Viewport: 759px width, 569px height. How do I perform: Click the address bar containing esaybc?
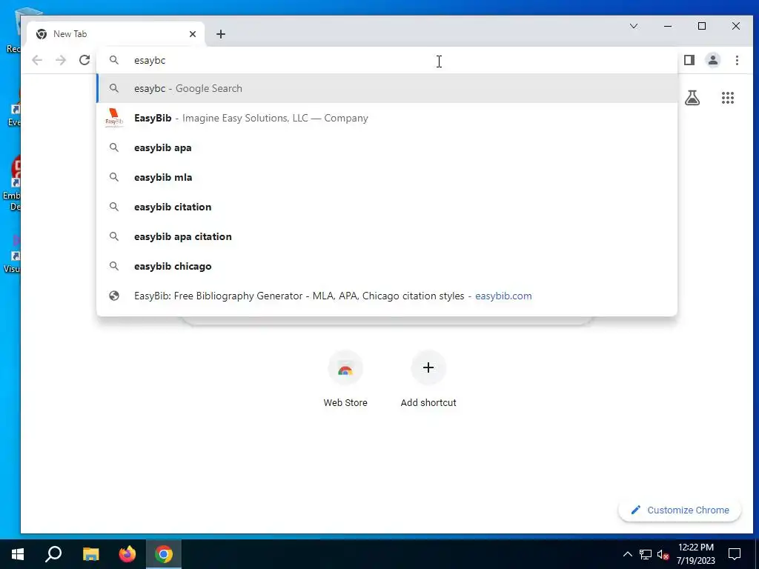pos(387,60)
